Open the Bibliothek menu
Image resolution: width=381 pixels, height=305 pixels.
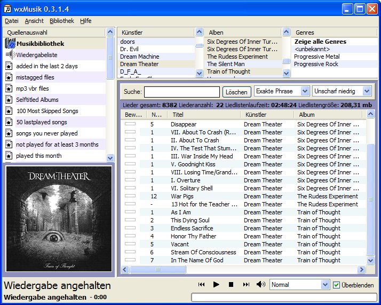click(62, 21)
